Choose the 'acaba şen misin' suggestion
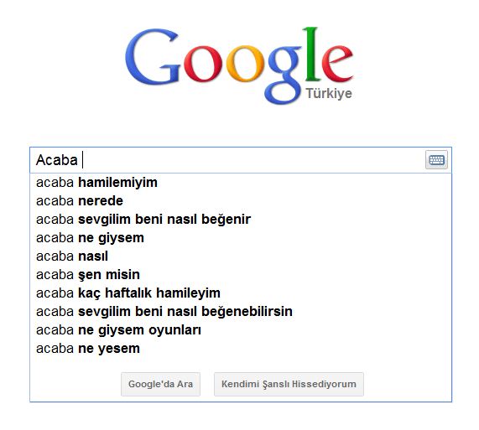479x430 pixels. [241, 275]
